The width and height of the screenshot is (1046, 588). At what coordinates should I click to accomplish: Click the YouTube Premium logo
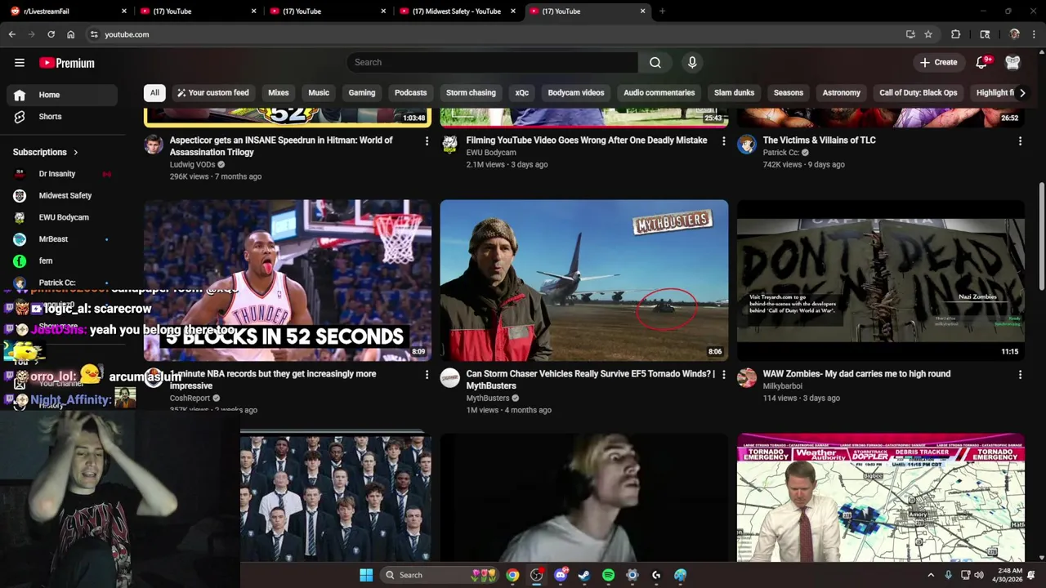(67, 63)
